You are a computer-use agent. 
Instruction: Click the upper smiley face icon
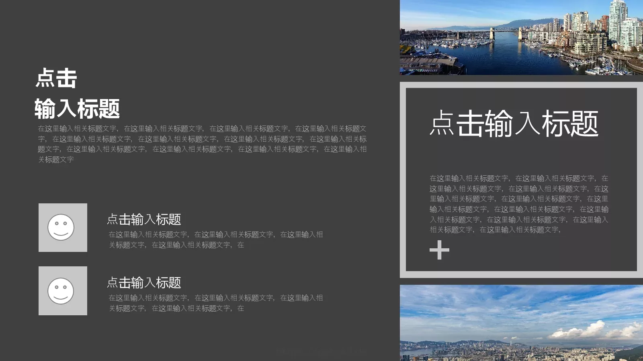61,227
